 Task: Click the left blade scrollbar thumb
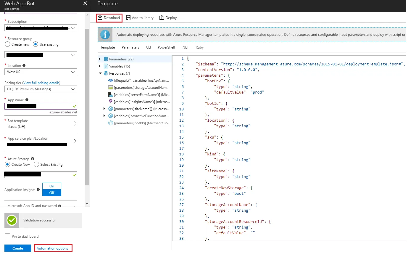(87, 107)
